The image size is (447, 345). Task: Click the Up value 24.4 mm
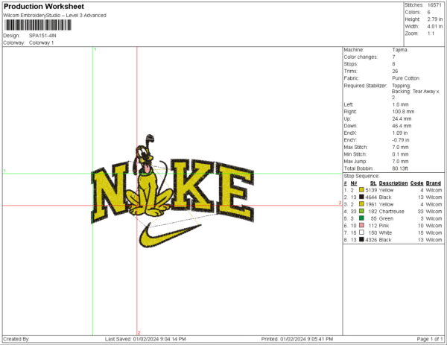point(402,119)
